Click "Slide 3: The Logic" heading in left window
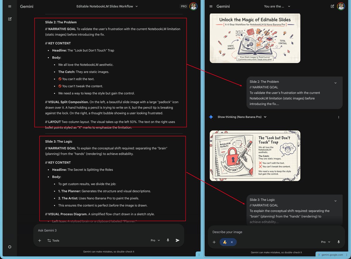This screenshot has width=351, height=259. [59, 141]
